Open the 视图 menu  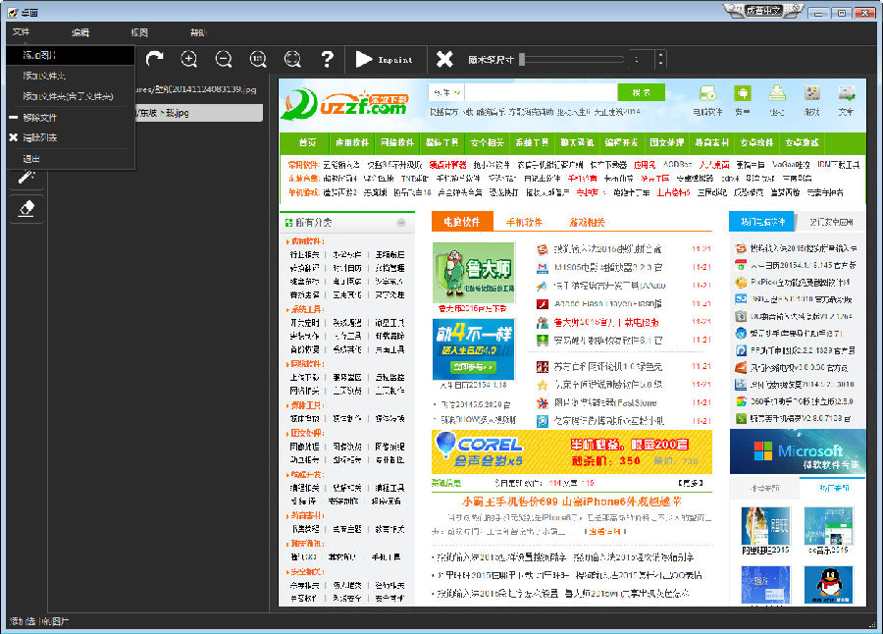click(137, 31)
